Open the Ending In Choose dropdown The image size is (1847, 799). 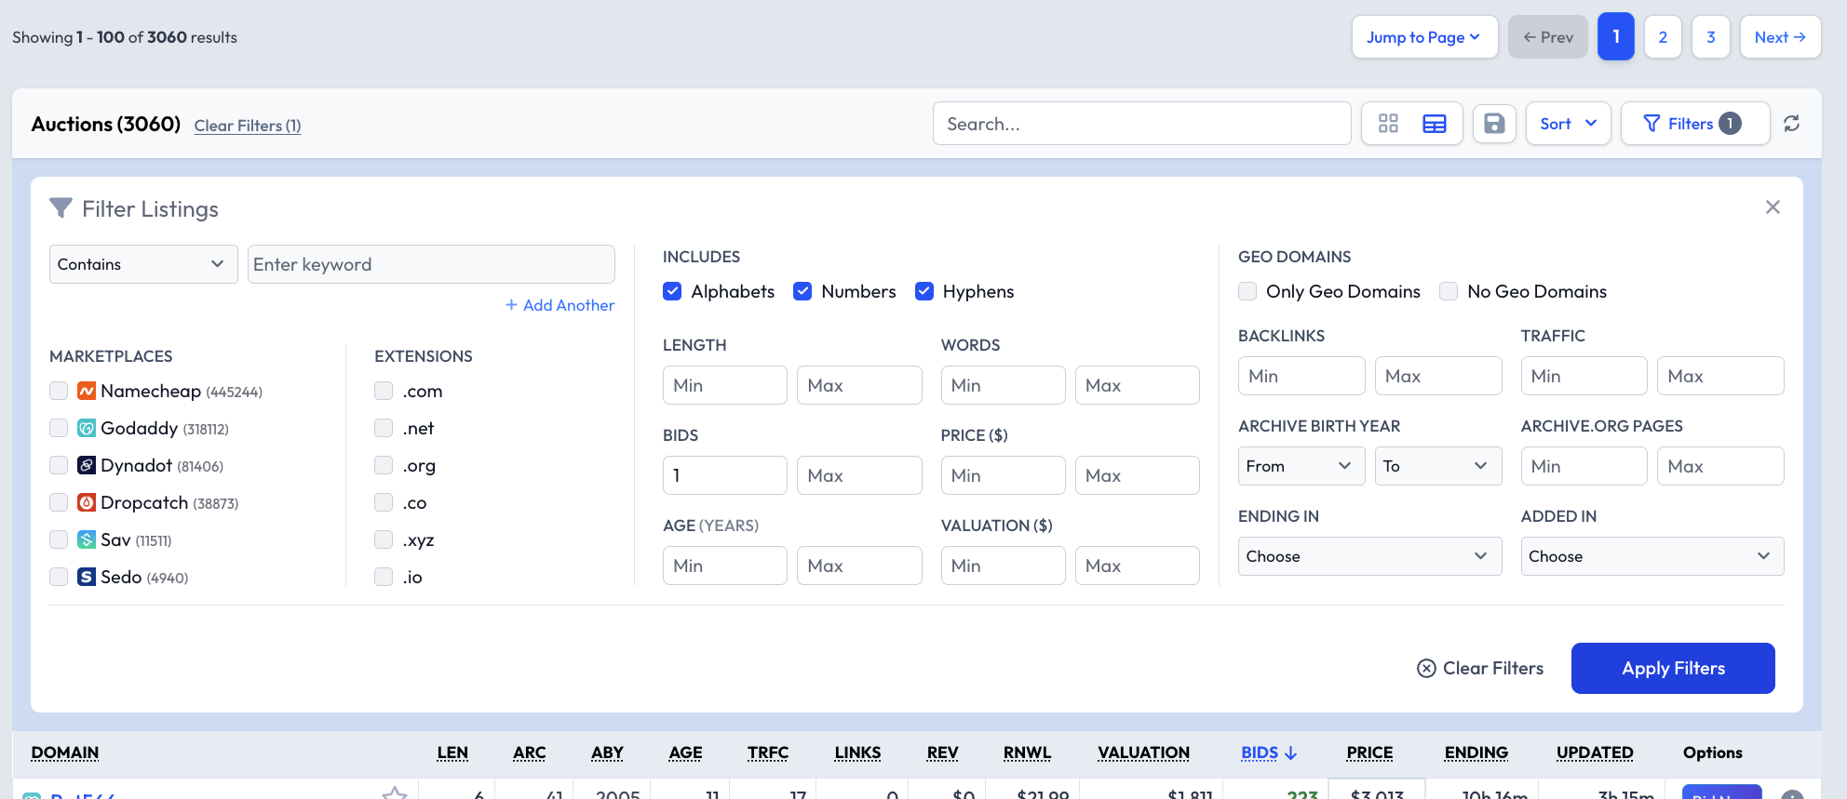tap(1369, 556)
